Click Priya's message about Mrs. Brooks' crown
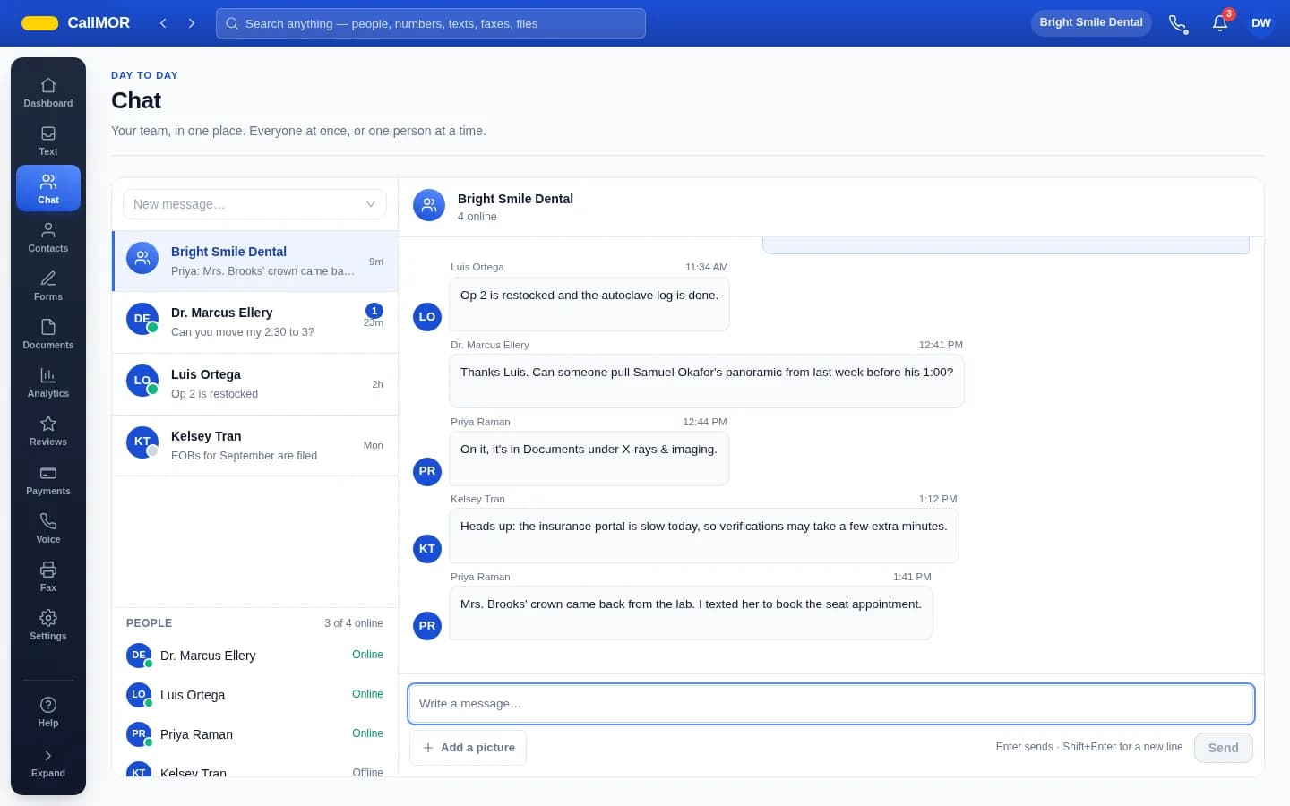This screenshot has height=806, width=1290. 691,613
